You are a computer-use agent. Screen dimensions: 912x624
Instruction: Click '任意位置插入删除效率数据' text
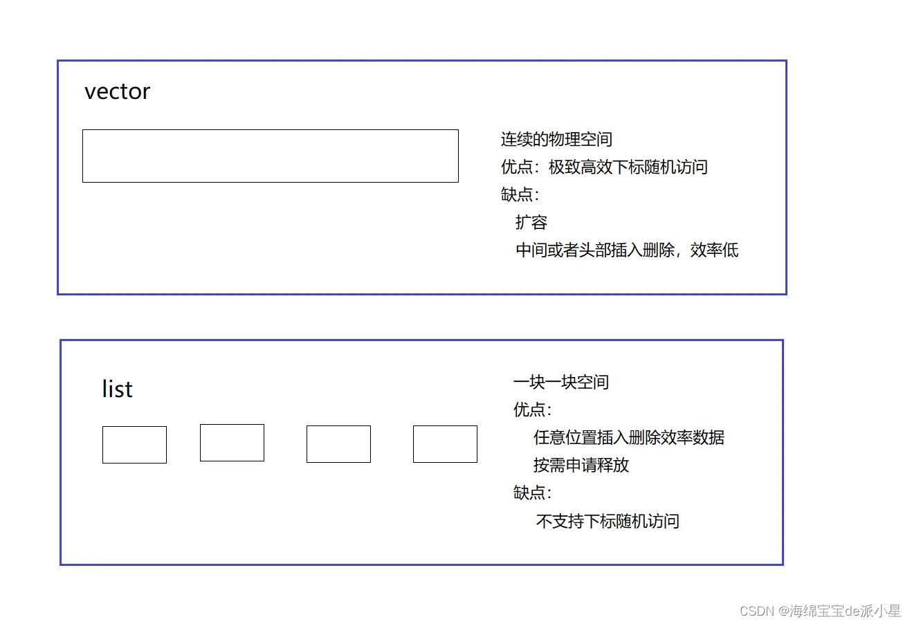628,437
